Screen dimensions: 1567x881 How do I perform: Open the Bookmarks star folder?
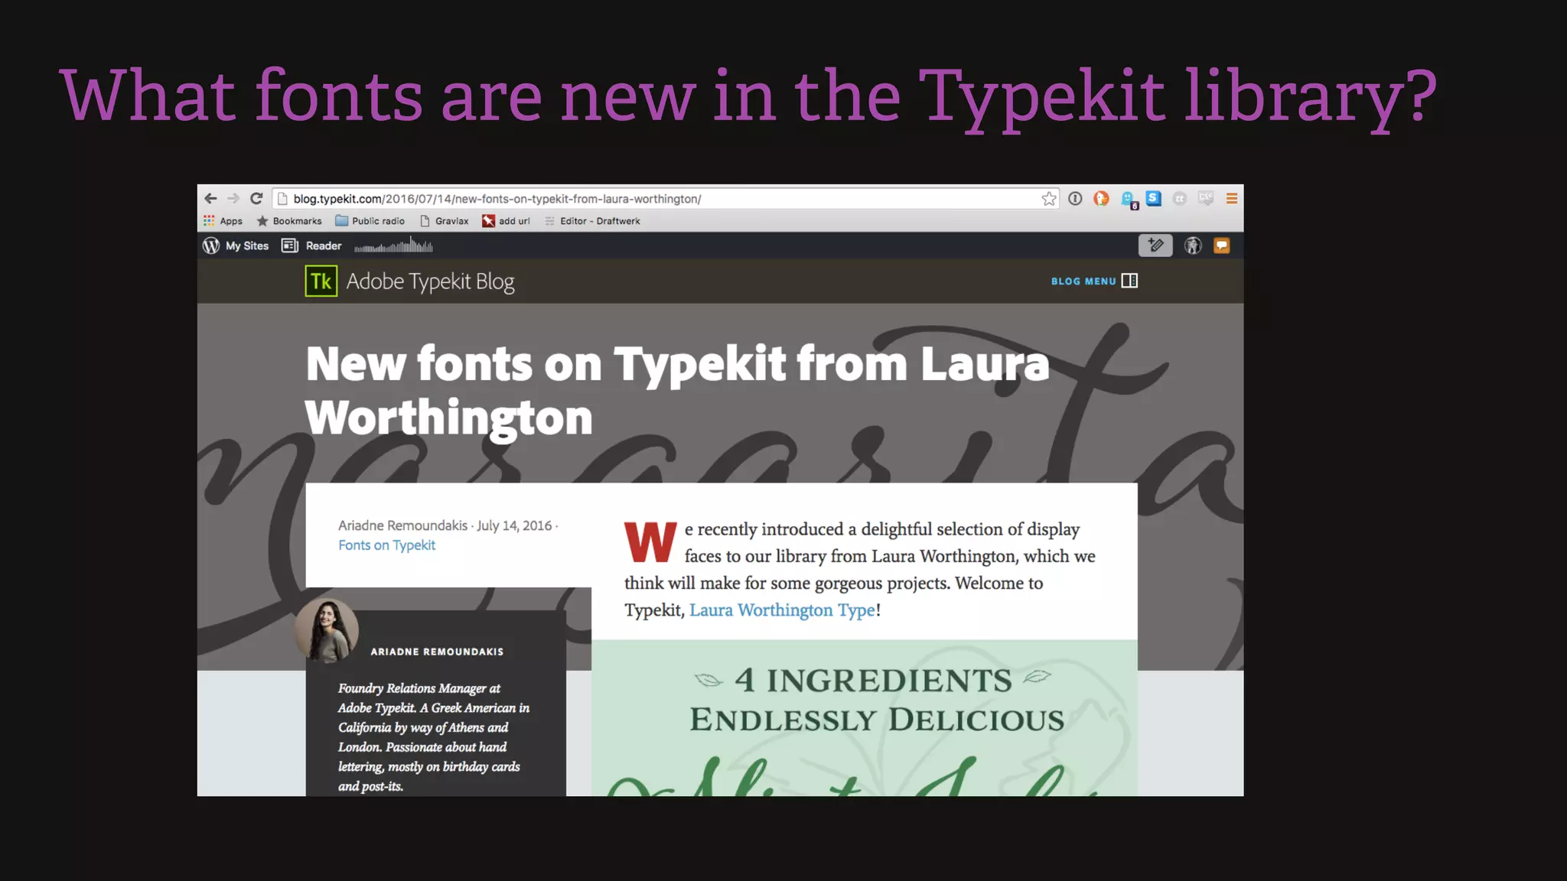[289, 221]
